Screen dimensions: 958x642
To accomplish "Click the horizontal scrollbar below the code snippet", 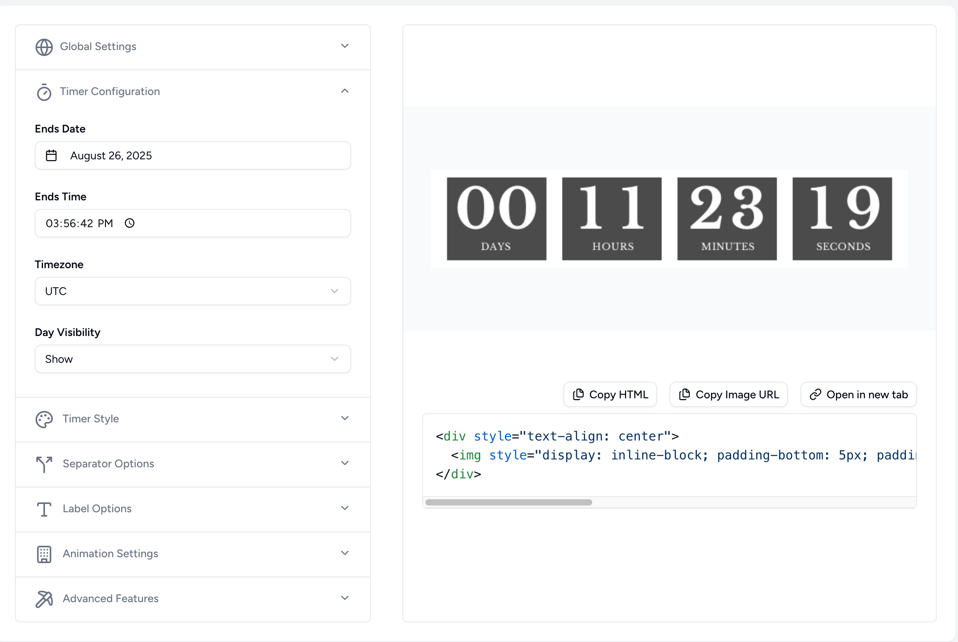I will pos(509,502).
